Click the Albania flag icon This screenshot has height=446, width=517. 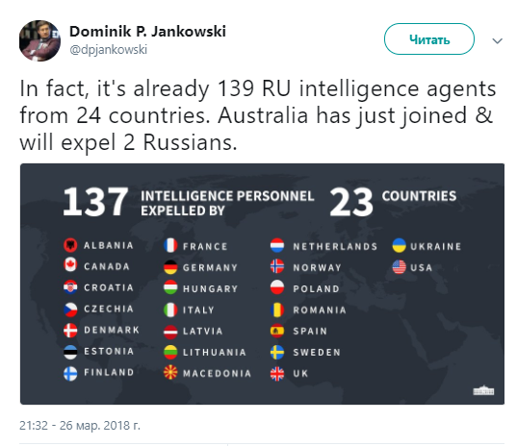[x=70, y=245]
